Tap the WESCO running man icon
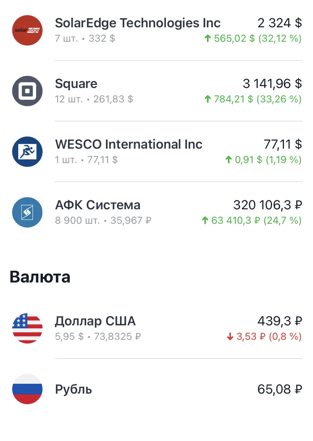Viewport: 313px width, 441px height. [27, 152]
